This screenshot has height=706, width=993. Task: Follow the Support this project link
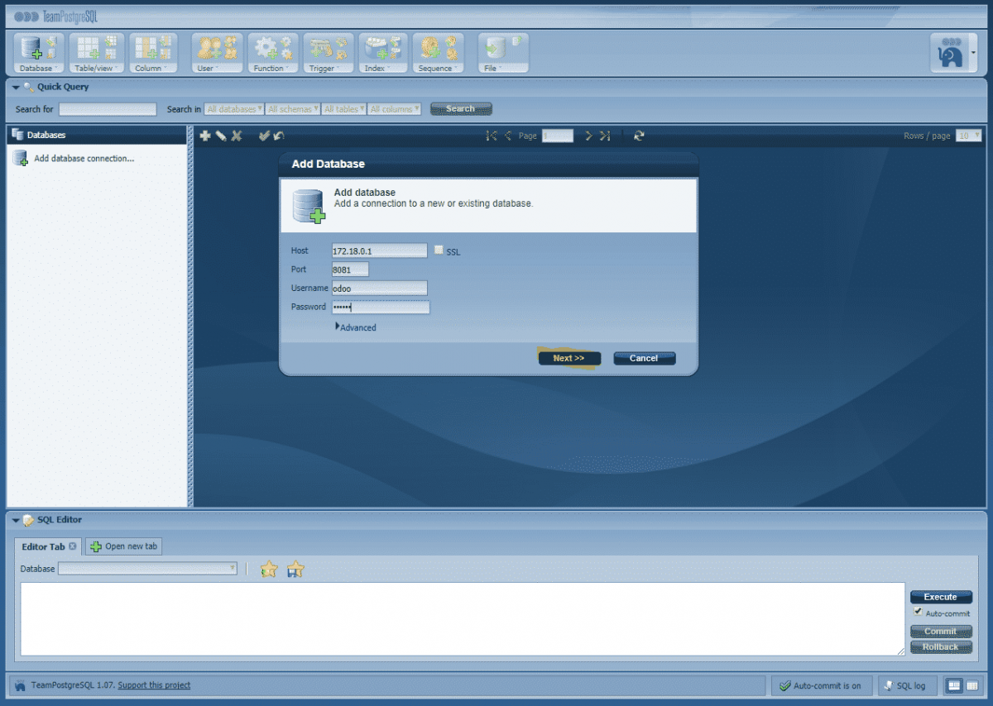point(154,685)
